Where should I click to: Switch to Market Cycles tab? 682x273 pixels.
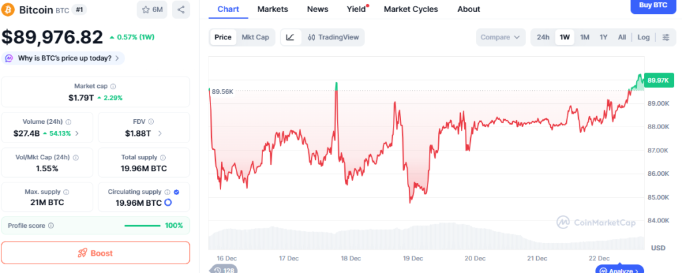tap(411, 9)
